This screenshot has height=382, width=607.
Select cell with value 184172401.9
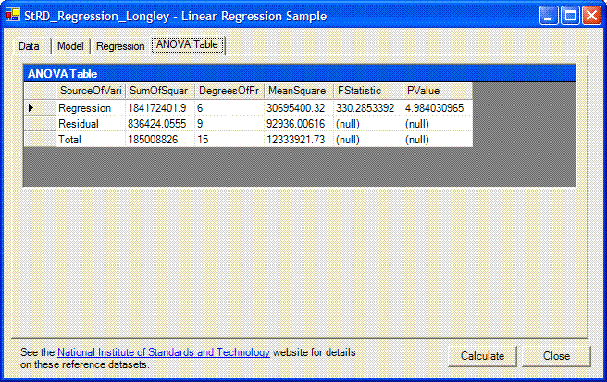click(x=160, y=107)
